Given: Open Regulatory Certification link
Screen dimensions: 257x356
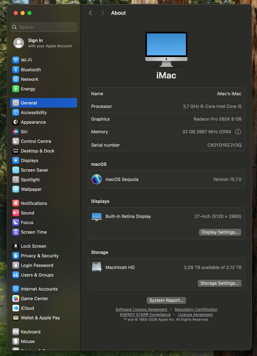Looking at the screenshot, I should click(196, 309).
